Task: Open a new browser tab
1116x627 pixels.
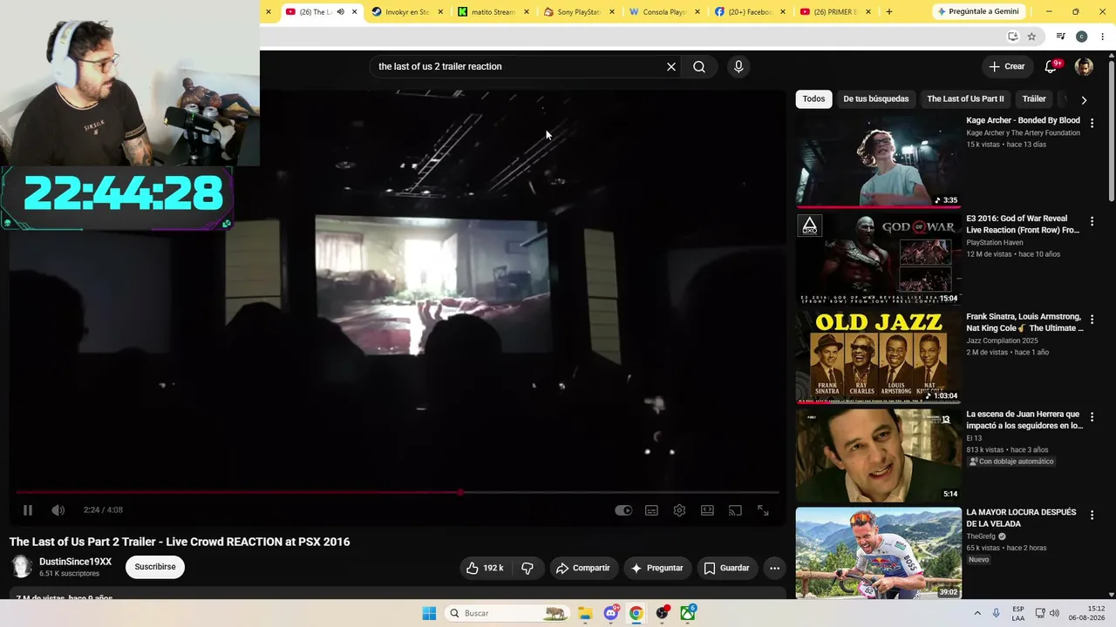Action: (x=888, y=12)
